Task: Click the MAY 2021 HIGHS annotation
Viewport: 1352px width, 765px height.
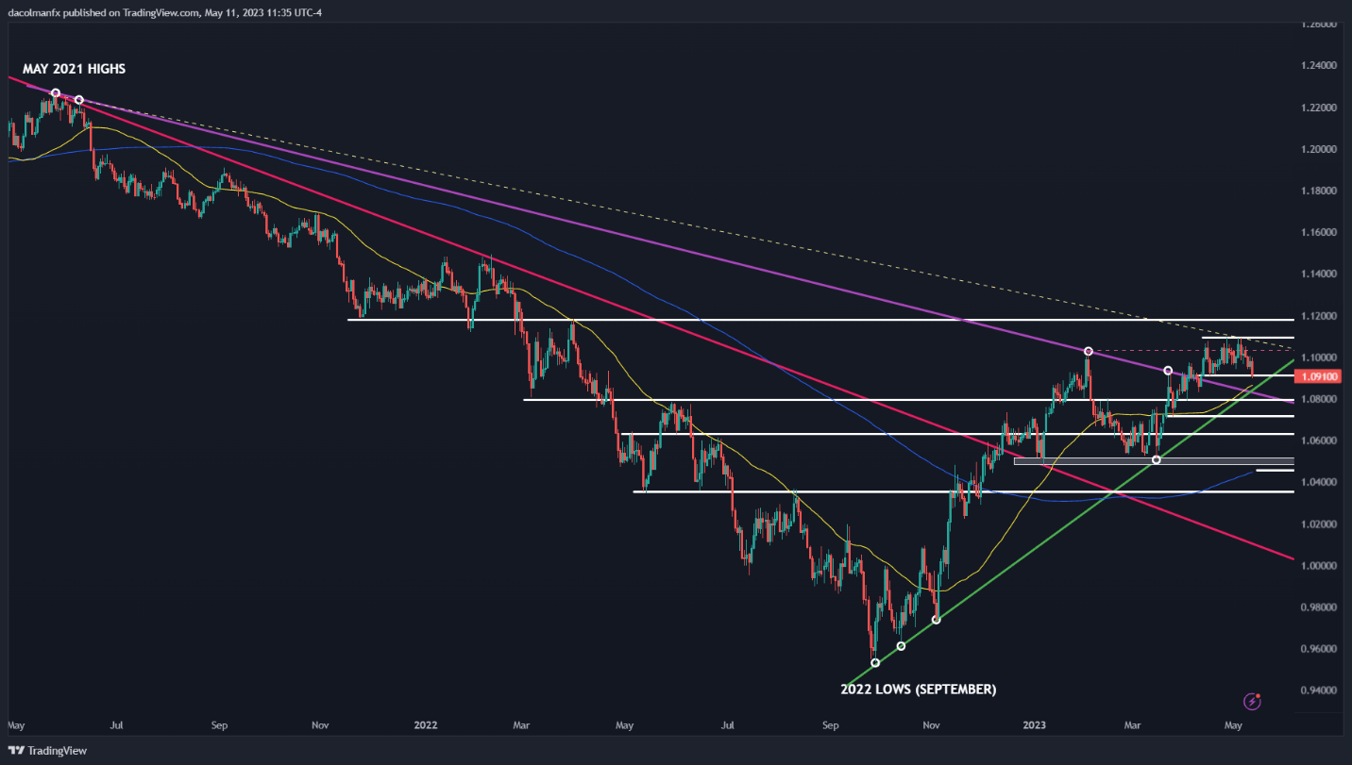Action: [x=75, y=69]
